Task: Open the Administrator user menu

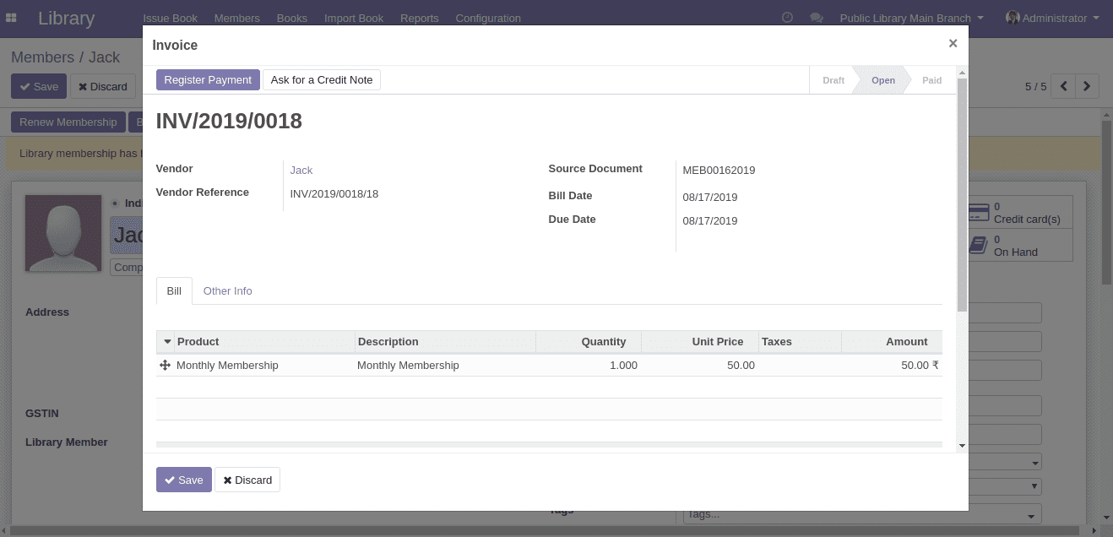Action: click(1052, 18)
